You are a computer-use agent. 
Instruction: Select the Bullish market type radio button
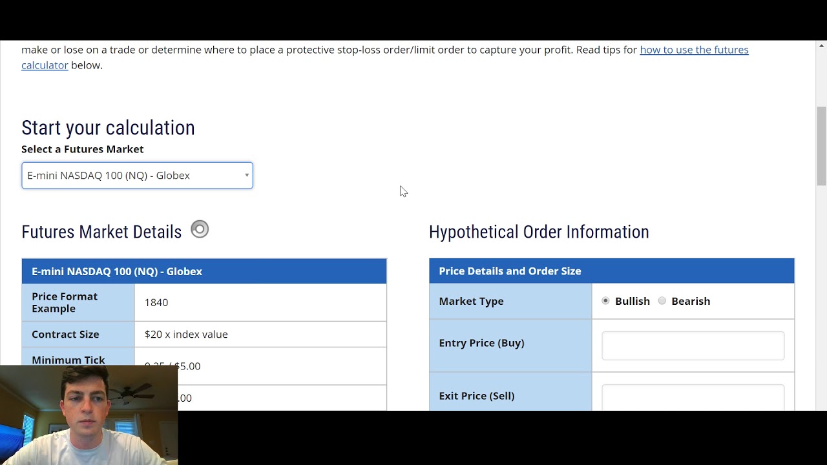pos(605,301)
